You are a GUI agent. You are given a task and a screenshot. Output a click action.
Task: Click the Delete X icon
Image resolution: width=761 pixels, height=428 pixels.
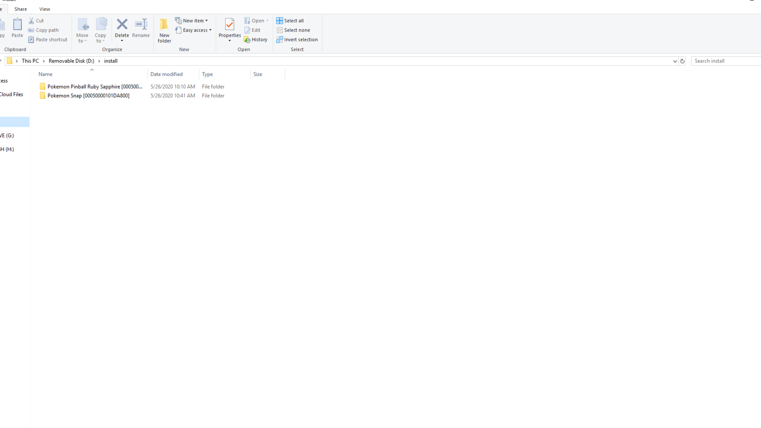pos(122,24)
